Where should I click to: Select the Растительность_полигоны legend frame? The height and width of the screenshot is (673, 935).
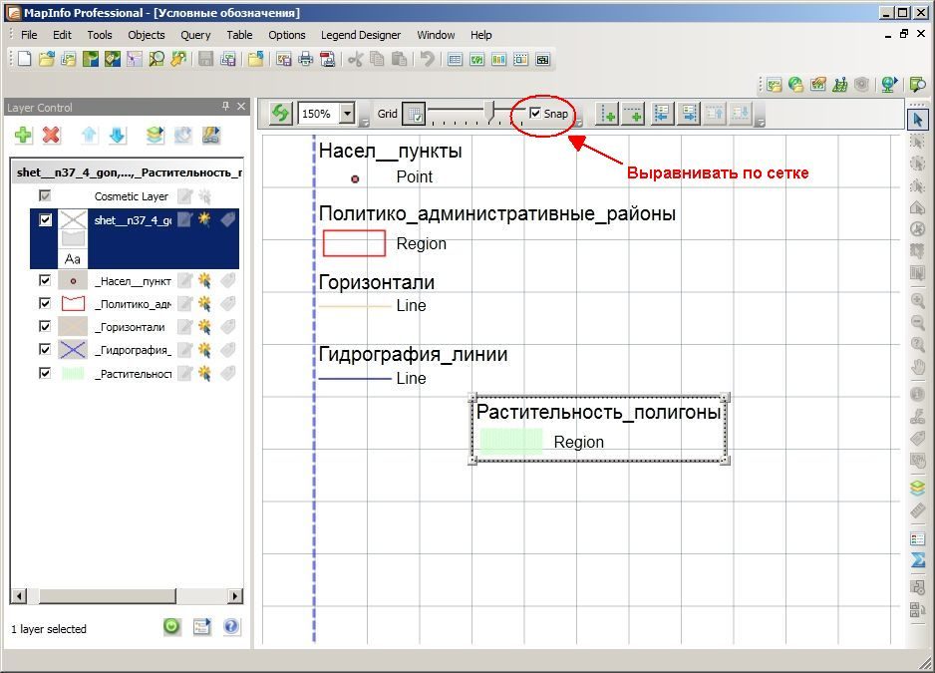[x=599, y=429]
